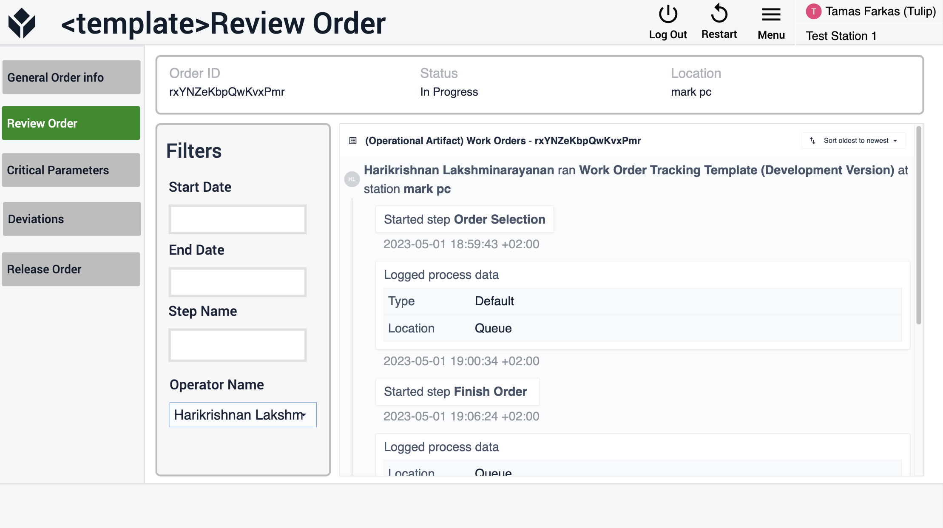The width and height of the screenshot is (943, 528).
Task: Click the Type Default data row
Action: (x=642, y=301)
